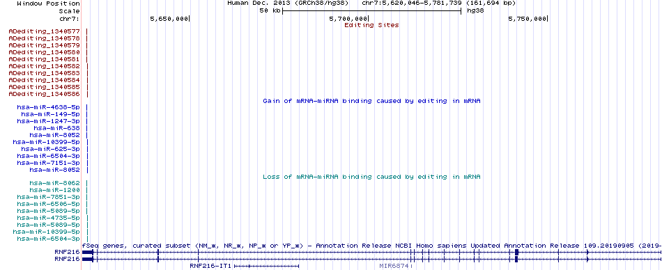Select the ADediting_1340582 track label
Image resolution: width=662 pixels, height=270 pixels.
(45, 66)
